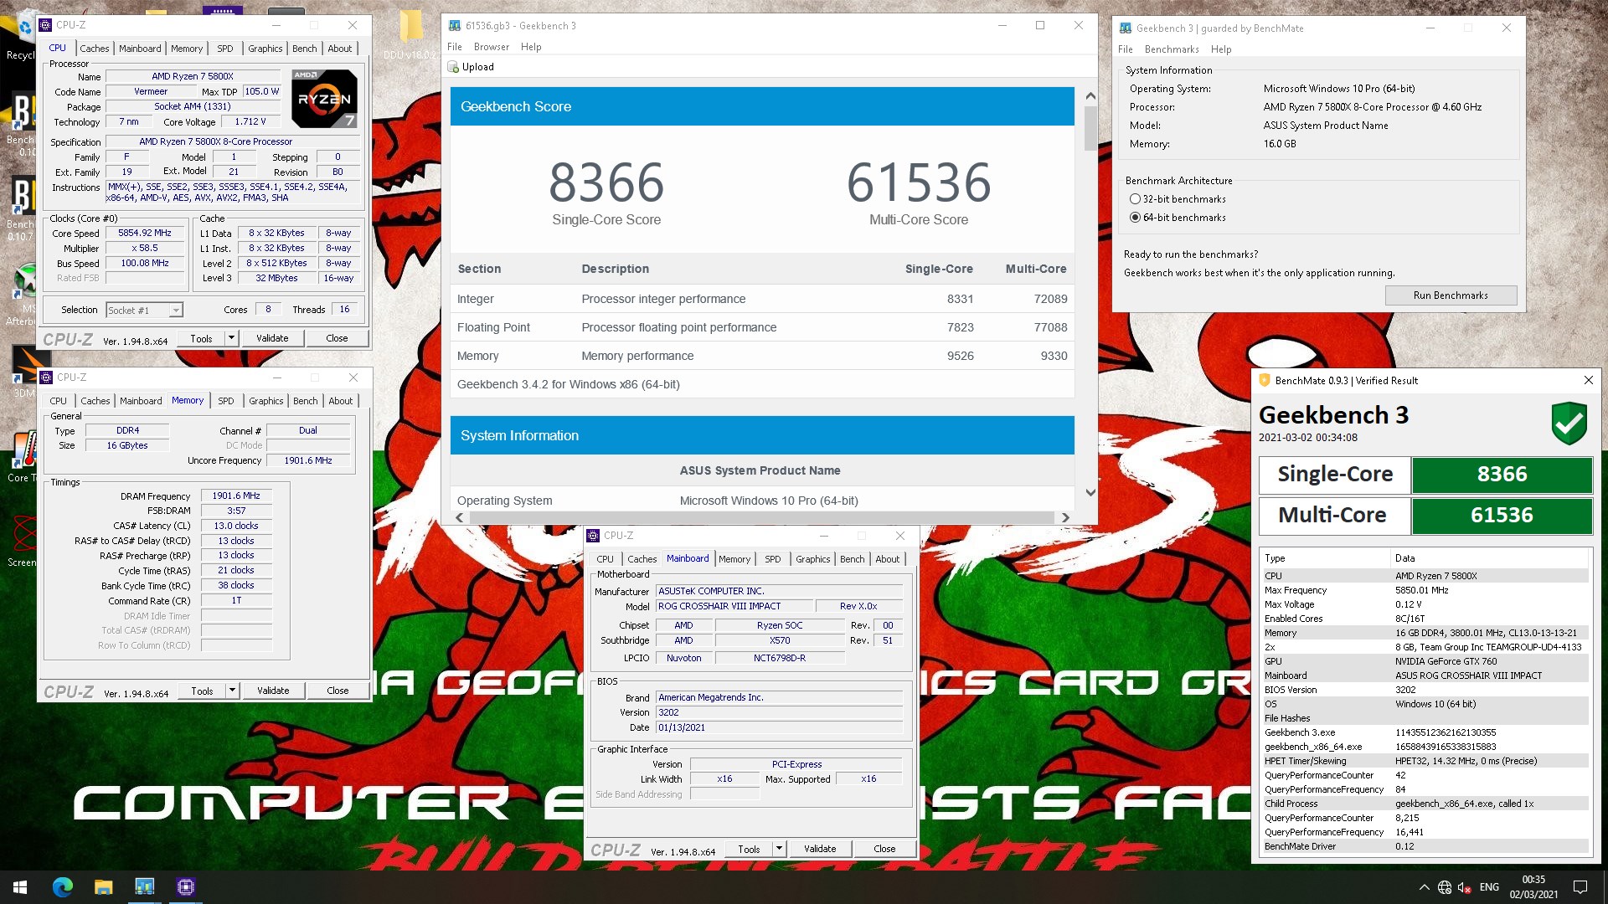
Task: Switch to the Geekbench taskbar app icon
Action: click(144, 887)
